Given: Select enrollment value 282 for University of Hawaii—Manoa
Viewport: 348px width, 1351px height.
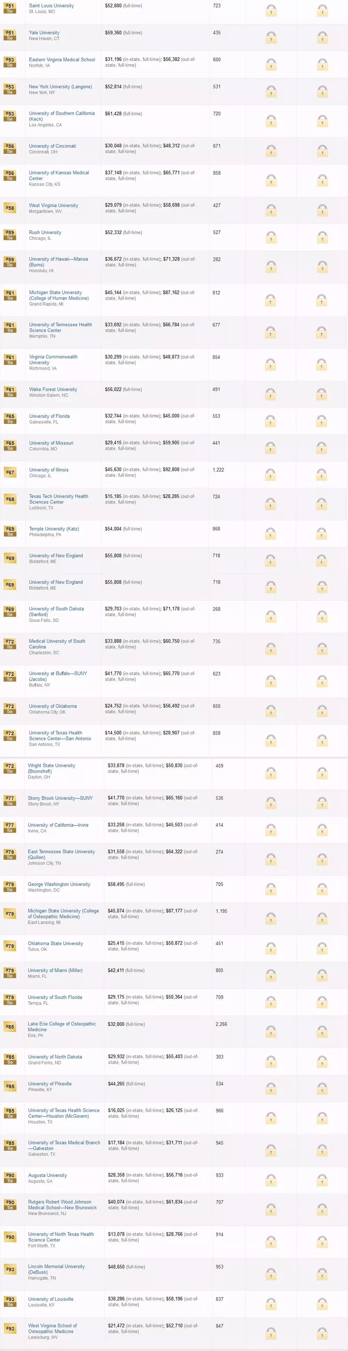Looking at the screenshot, I should click(x=217, y=260).
